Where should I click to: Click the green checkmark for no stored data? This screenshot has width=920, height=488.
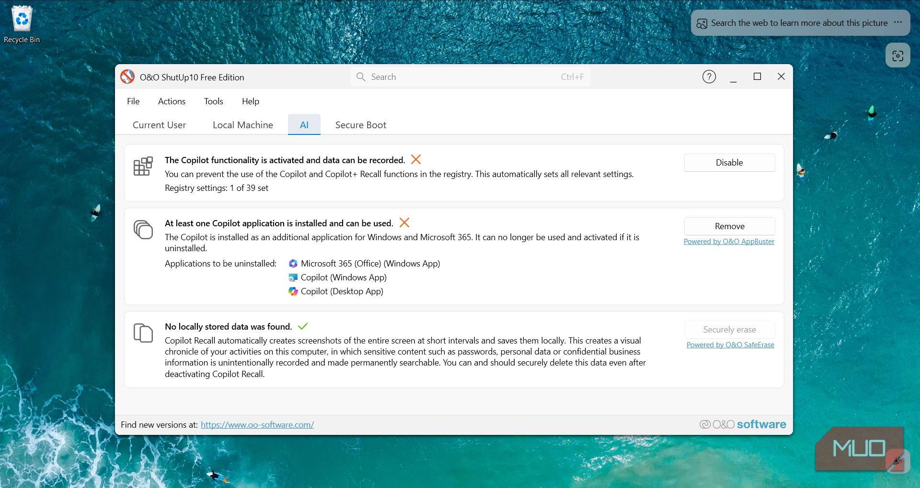pos(303,326)
